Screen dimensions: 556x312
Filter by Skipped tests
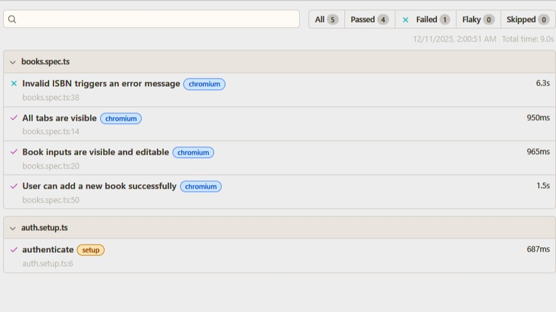click(x=528, y=19)
